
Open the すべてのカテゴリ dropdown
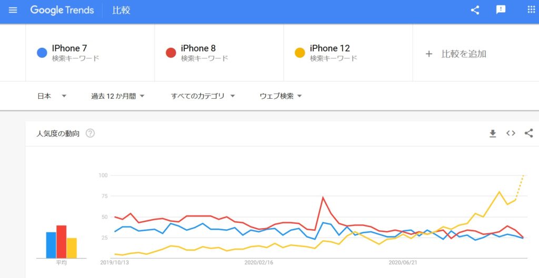tap(203, 97)
